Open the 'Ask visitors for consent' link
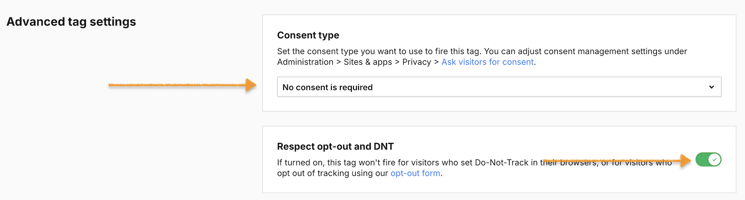 click(487, 62)
